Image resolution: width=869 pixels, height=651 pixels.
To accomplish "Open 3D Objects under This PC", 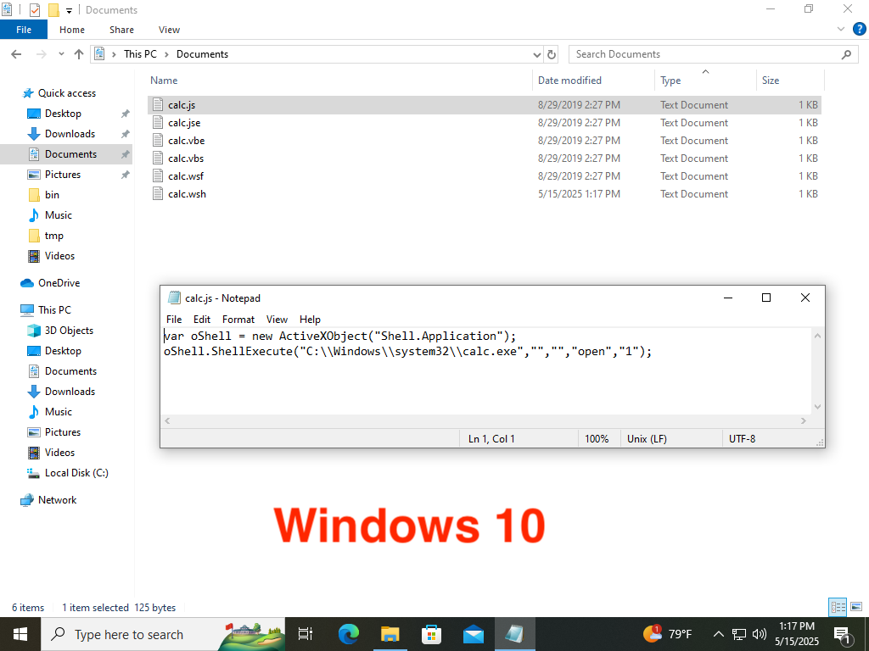I will (x=69, y=331).
